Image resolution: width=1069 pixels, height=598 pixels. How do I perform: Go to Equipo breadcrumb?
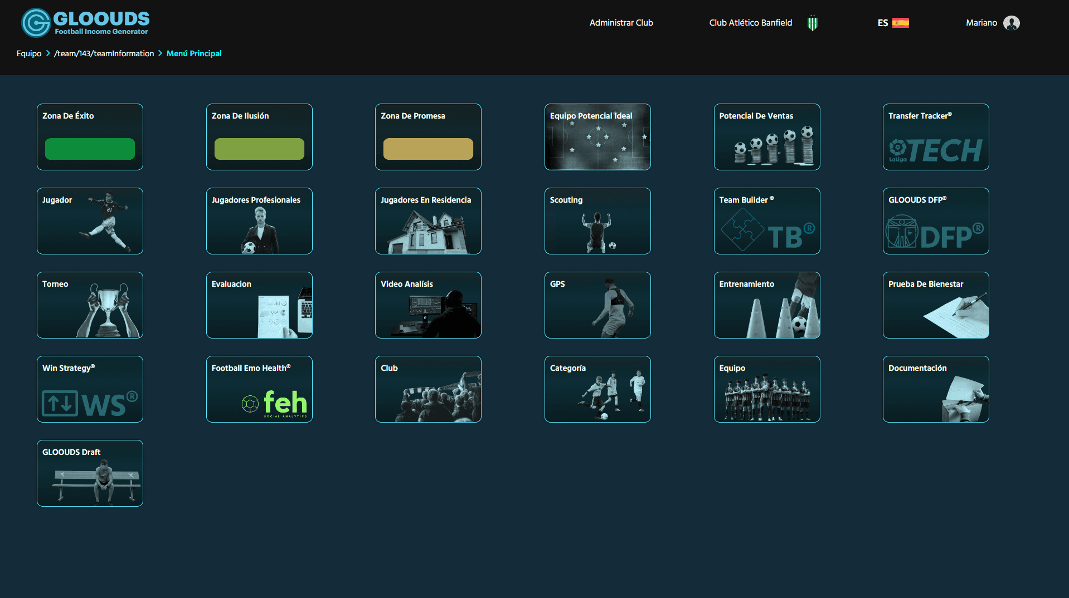pyautogui.click(x=29, y=53)
